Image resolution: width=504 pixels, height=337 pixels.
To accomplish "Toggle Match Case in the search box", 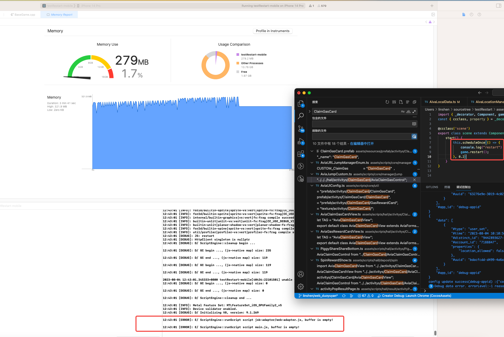I will 403,111.
